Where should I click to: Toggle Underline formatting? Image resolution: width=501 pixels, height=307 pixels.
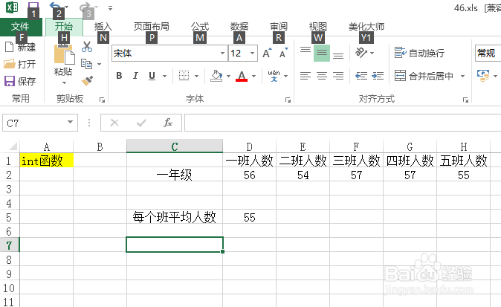point(152,76)
